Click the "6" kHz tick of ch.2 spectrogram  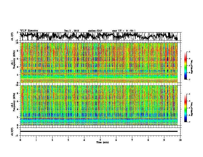coord(18,101)
